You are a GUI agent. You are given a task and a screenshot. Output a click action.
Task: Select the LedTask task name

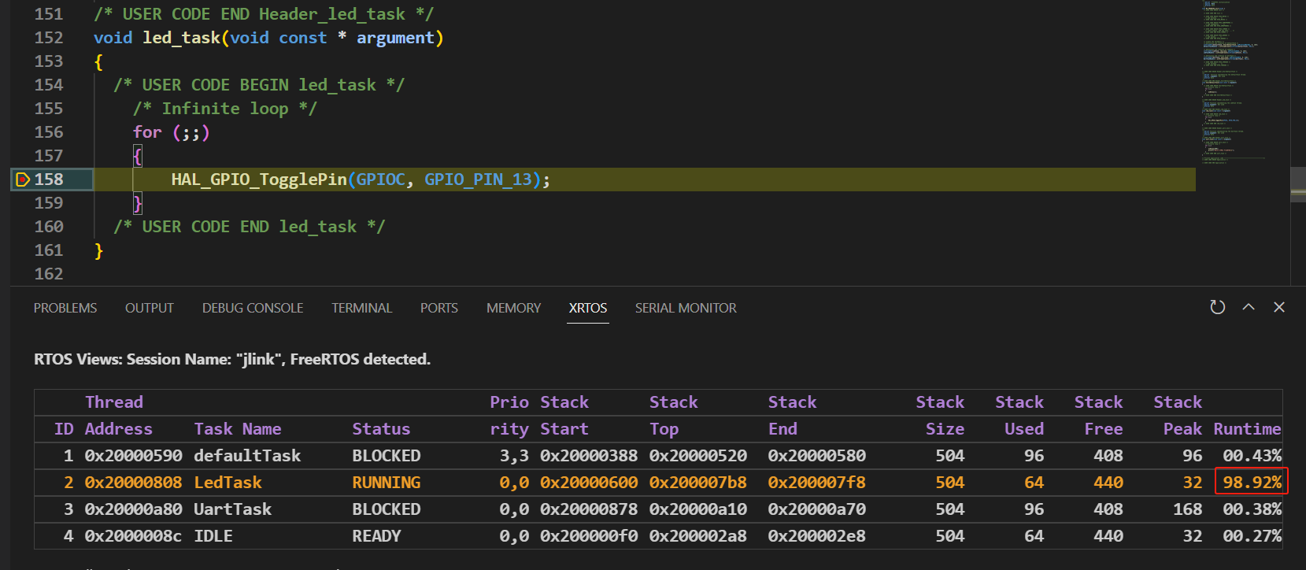(x=228, y=483)
